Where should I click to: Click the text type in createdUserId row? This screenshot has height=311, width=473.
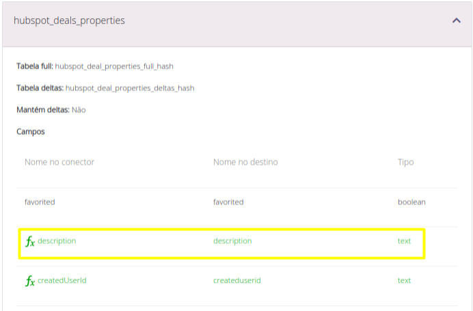click(404, 280)
